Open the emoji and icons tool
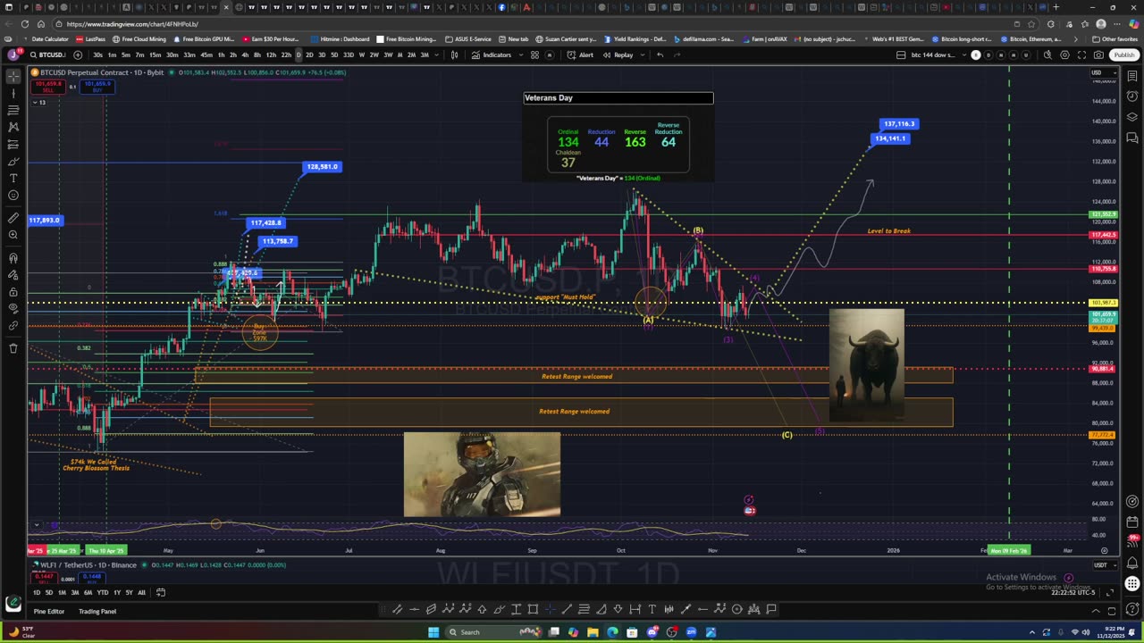The width and height of the screenshot is (1144, 643). pyautogui.click(x=13, y=196)
